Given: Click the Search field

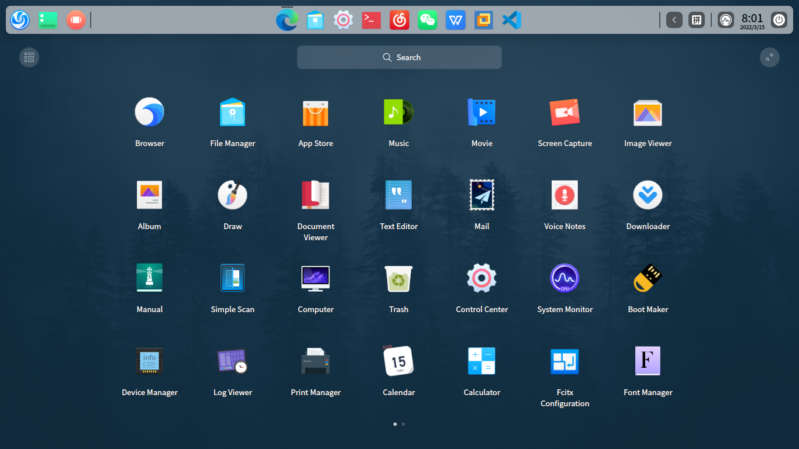Looking at the screenshot, I should pyautogui.click(x=399, y=57).
